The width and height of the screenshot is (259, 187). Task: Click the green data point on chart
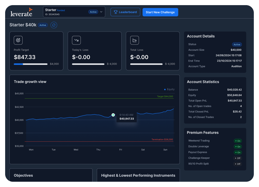(113, 115)
